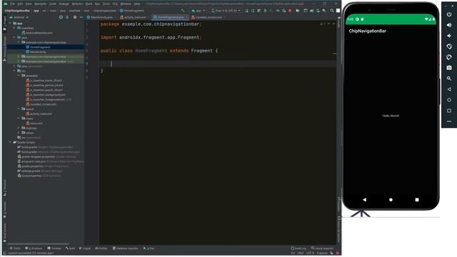
Task: Click the project tree horizontal scrollbar
Action: (38, 243)
